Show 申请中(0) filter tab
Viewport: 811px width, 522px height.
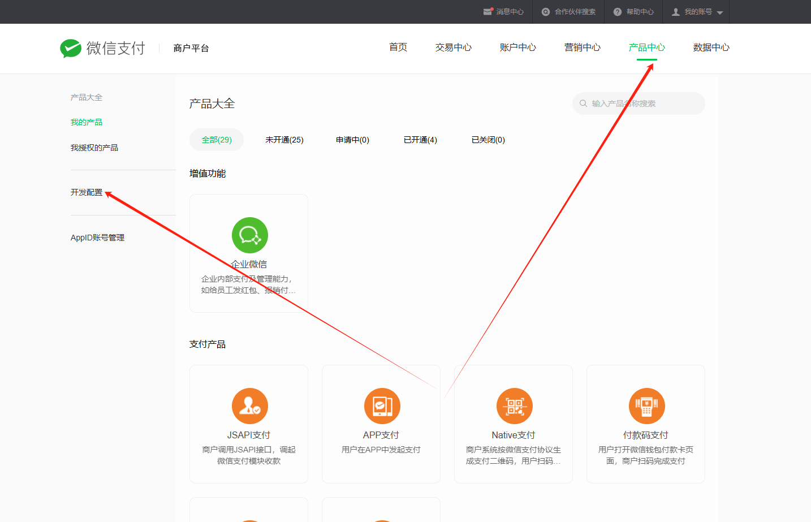[352, 140]
